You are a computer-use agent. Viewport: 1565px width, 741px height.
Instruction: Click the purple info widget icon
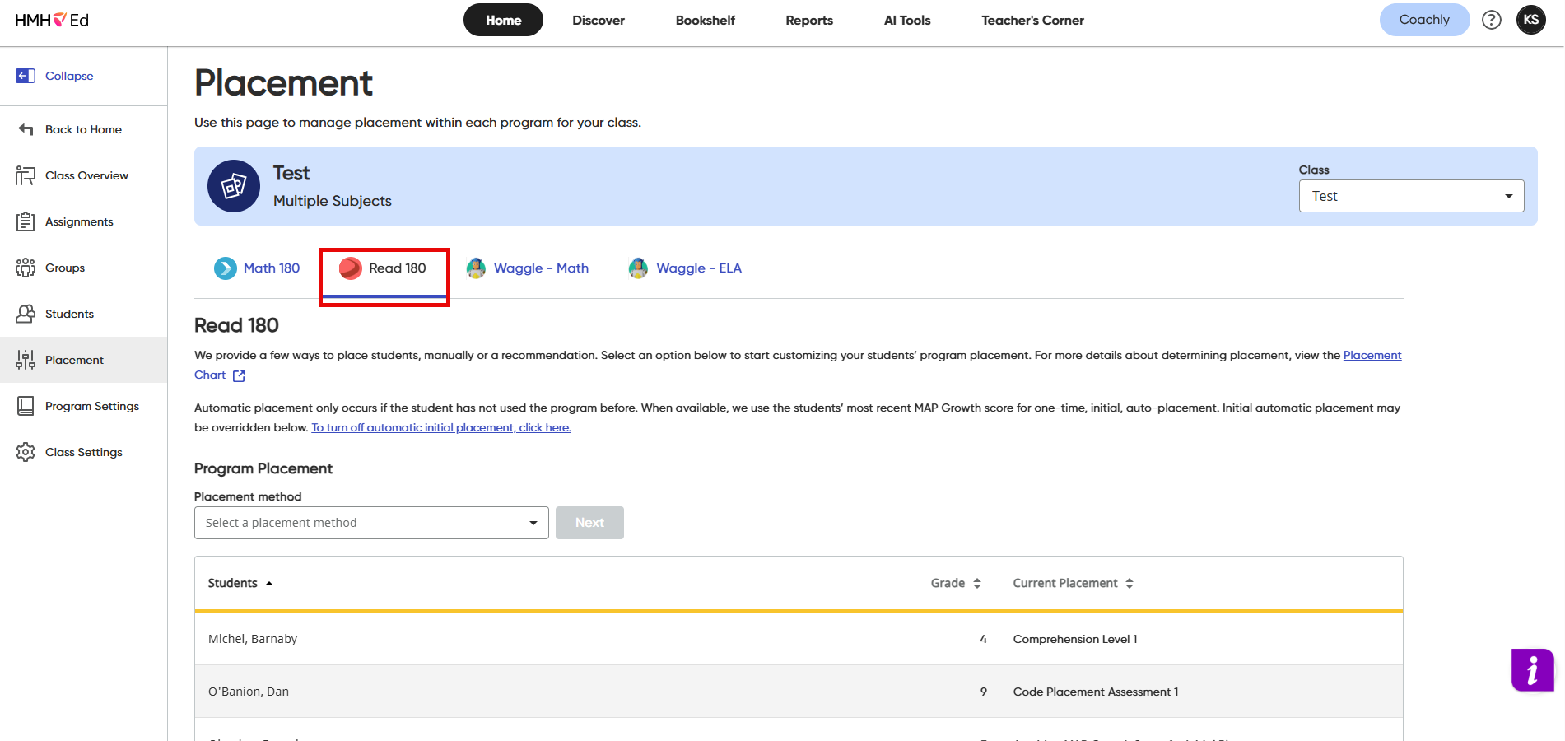[x=1532, y=670]
